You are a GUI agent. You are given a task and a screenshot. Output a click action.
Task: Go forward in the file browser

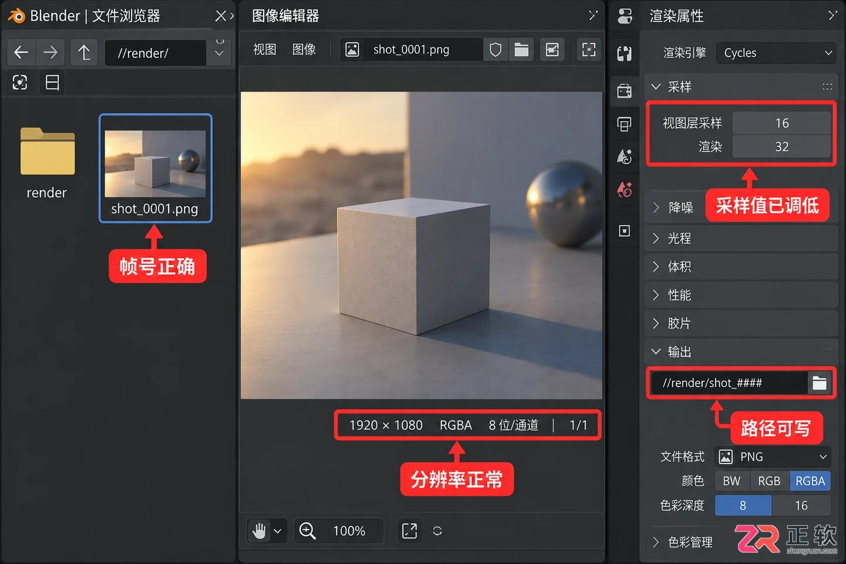(51, 53)
